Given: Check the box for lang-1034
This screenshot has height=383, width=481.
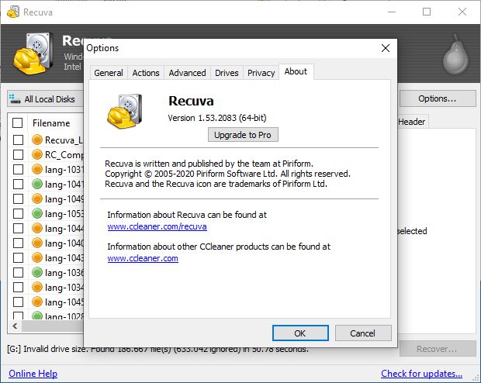Looking at the screenshot, I should tap(18, 287).
